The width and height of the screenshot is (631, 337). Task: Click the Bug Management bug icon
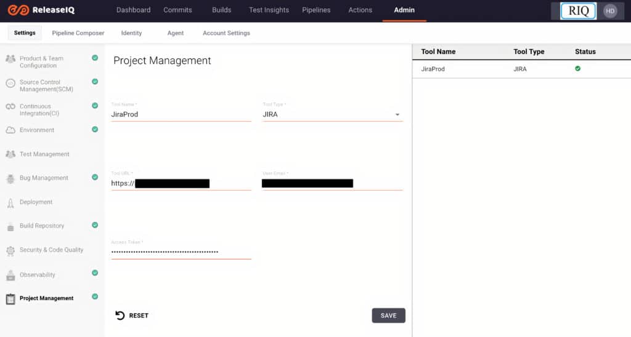click(x=10, y=179)
